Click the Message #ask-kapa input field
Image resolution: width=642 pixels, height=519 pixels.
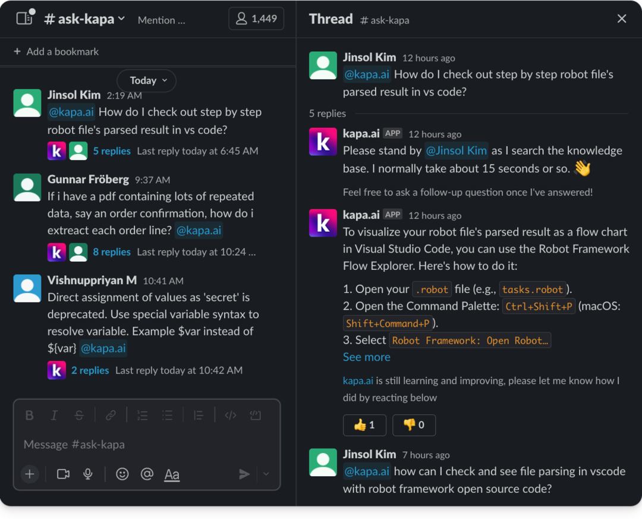tap(143, 444)
